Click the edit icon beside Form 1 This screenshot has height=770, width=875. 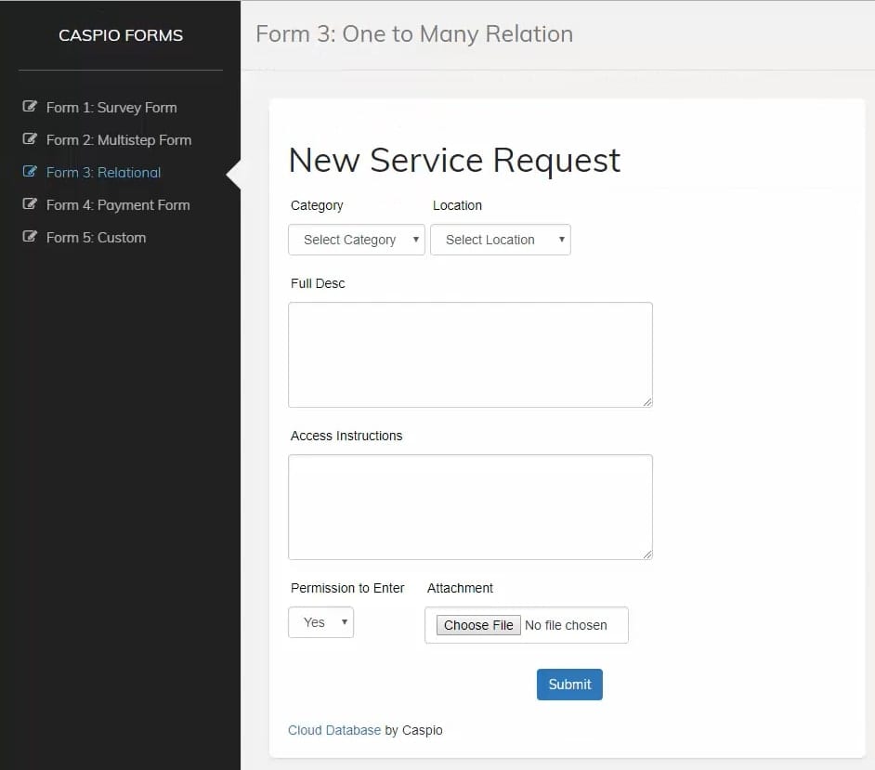coord(30,107)
